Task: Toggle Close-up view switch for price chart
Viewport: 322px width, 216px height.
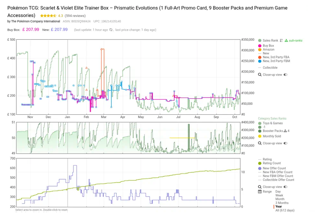Action: 285,75
